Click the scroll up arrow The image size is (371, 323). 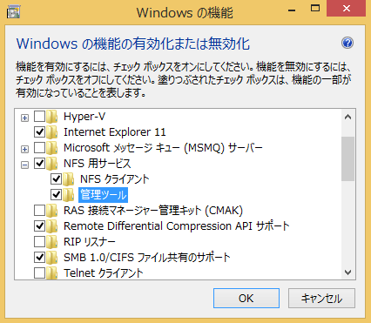pos(347,118)
